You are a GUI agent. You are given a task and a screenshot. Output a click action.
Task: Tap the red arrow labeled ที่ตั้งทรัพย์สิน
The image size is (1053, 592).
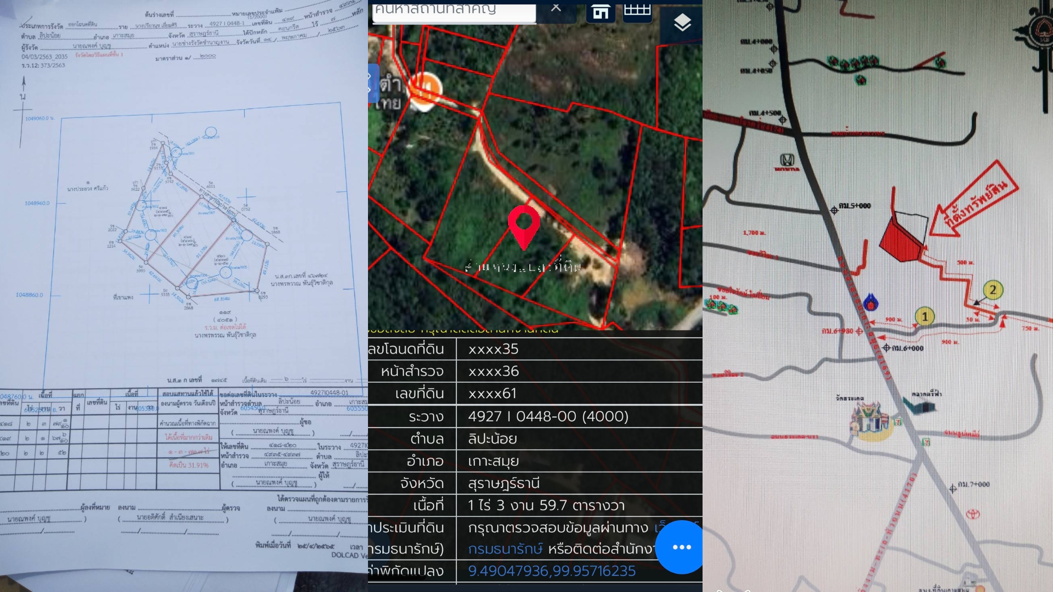(976, 200)
